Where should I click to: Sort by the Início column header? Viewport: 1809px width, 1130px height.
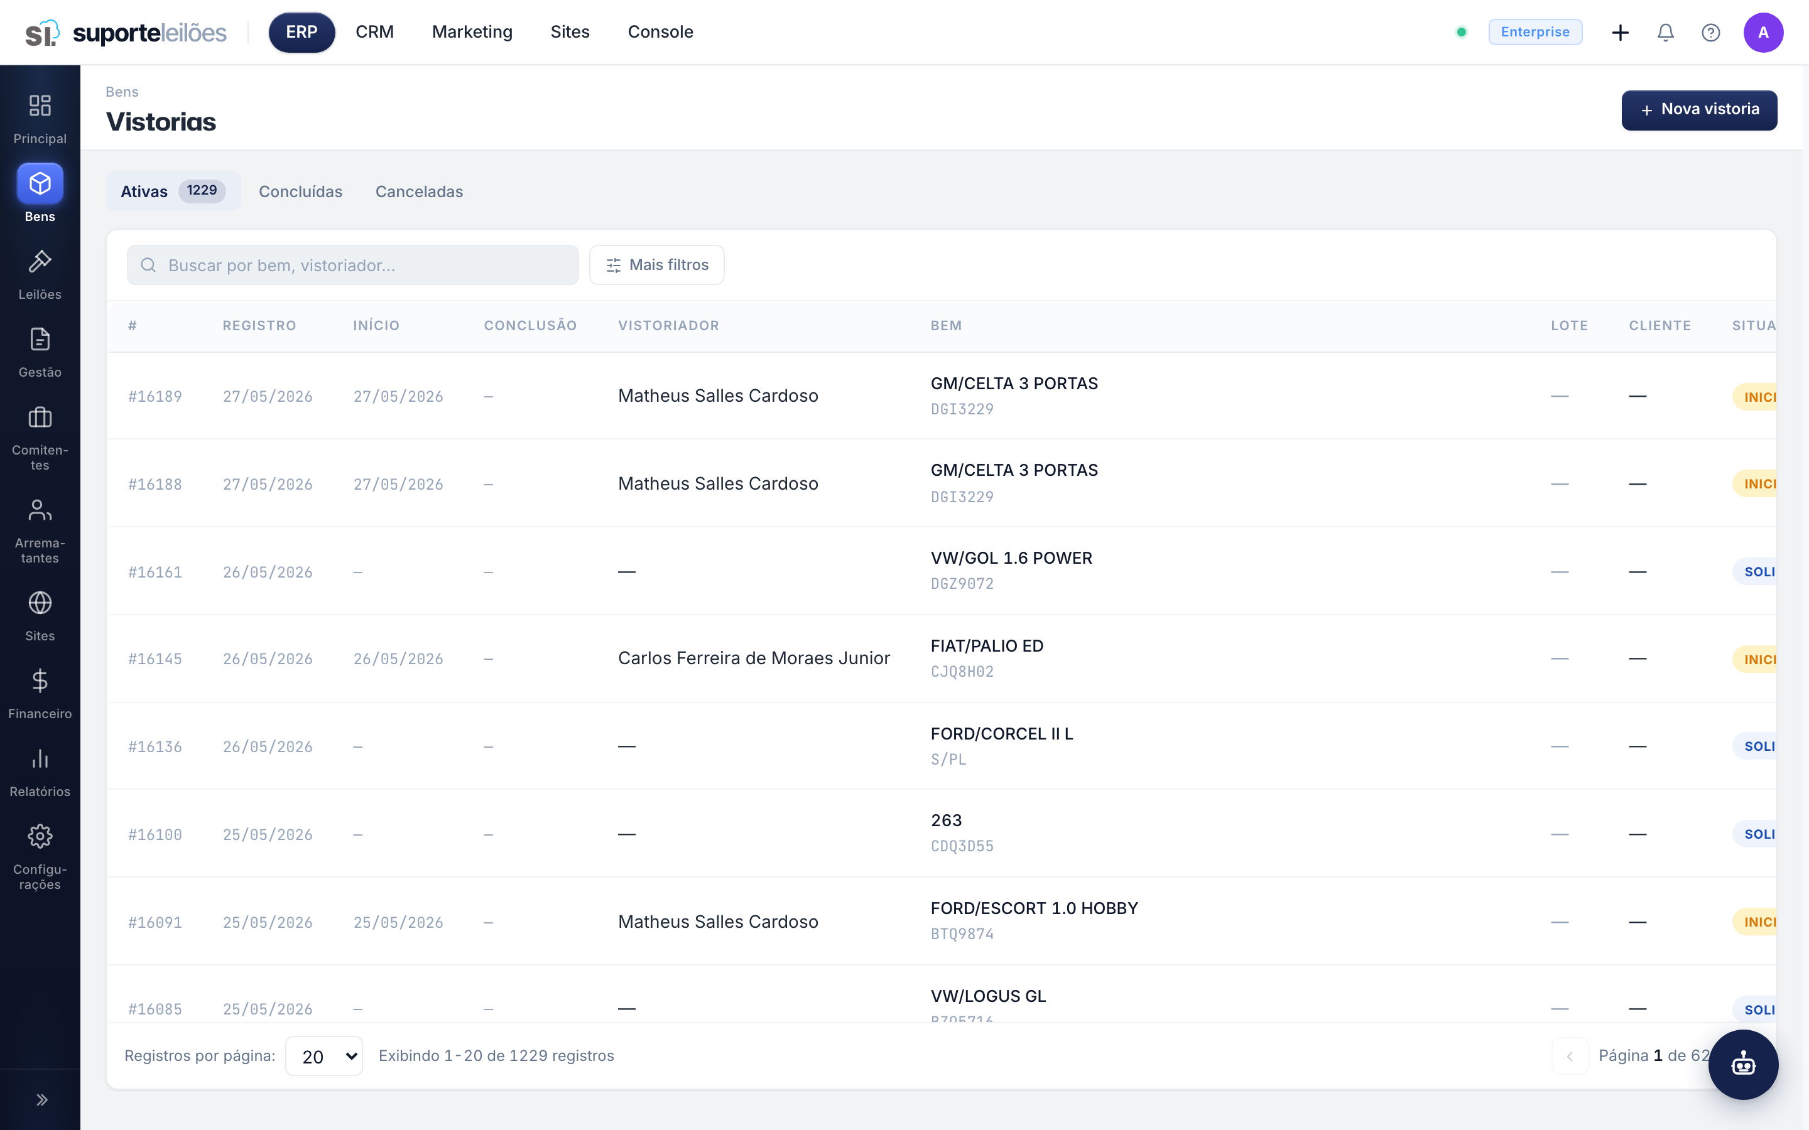tap(376, 325)
